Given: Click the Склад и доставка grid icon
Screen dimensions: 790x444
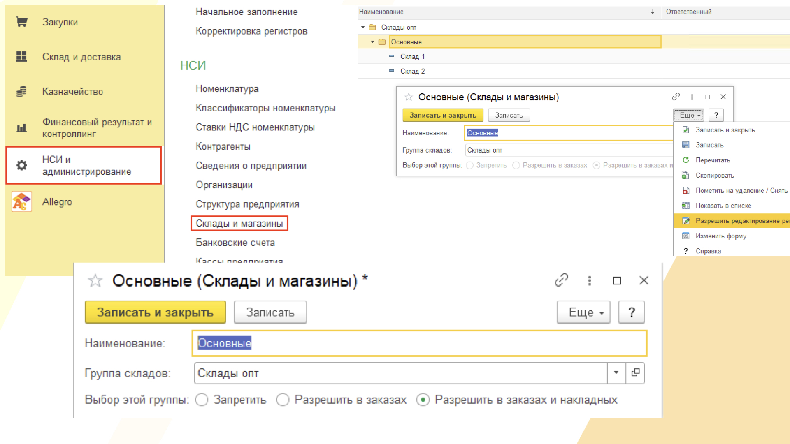Looking at the screenshot, I should pyautogui.click(x=21, y=56).
